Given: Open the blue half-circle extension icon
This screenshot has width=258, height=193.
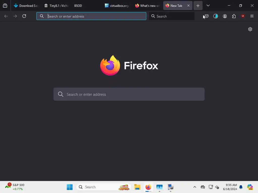Looking at the screenshot, I should [216, 16].
